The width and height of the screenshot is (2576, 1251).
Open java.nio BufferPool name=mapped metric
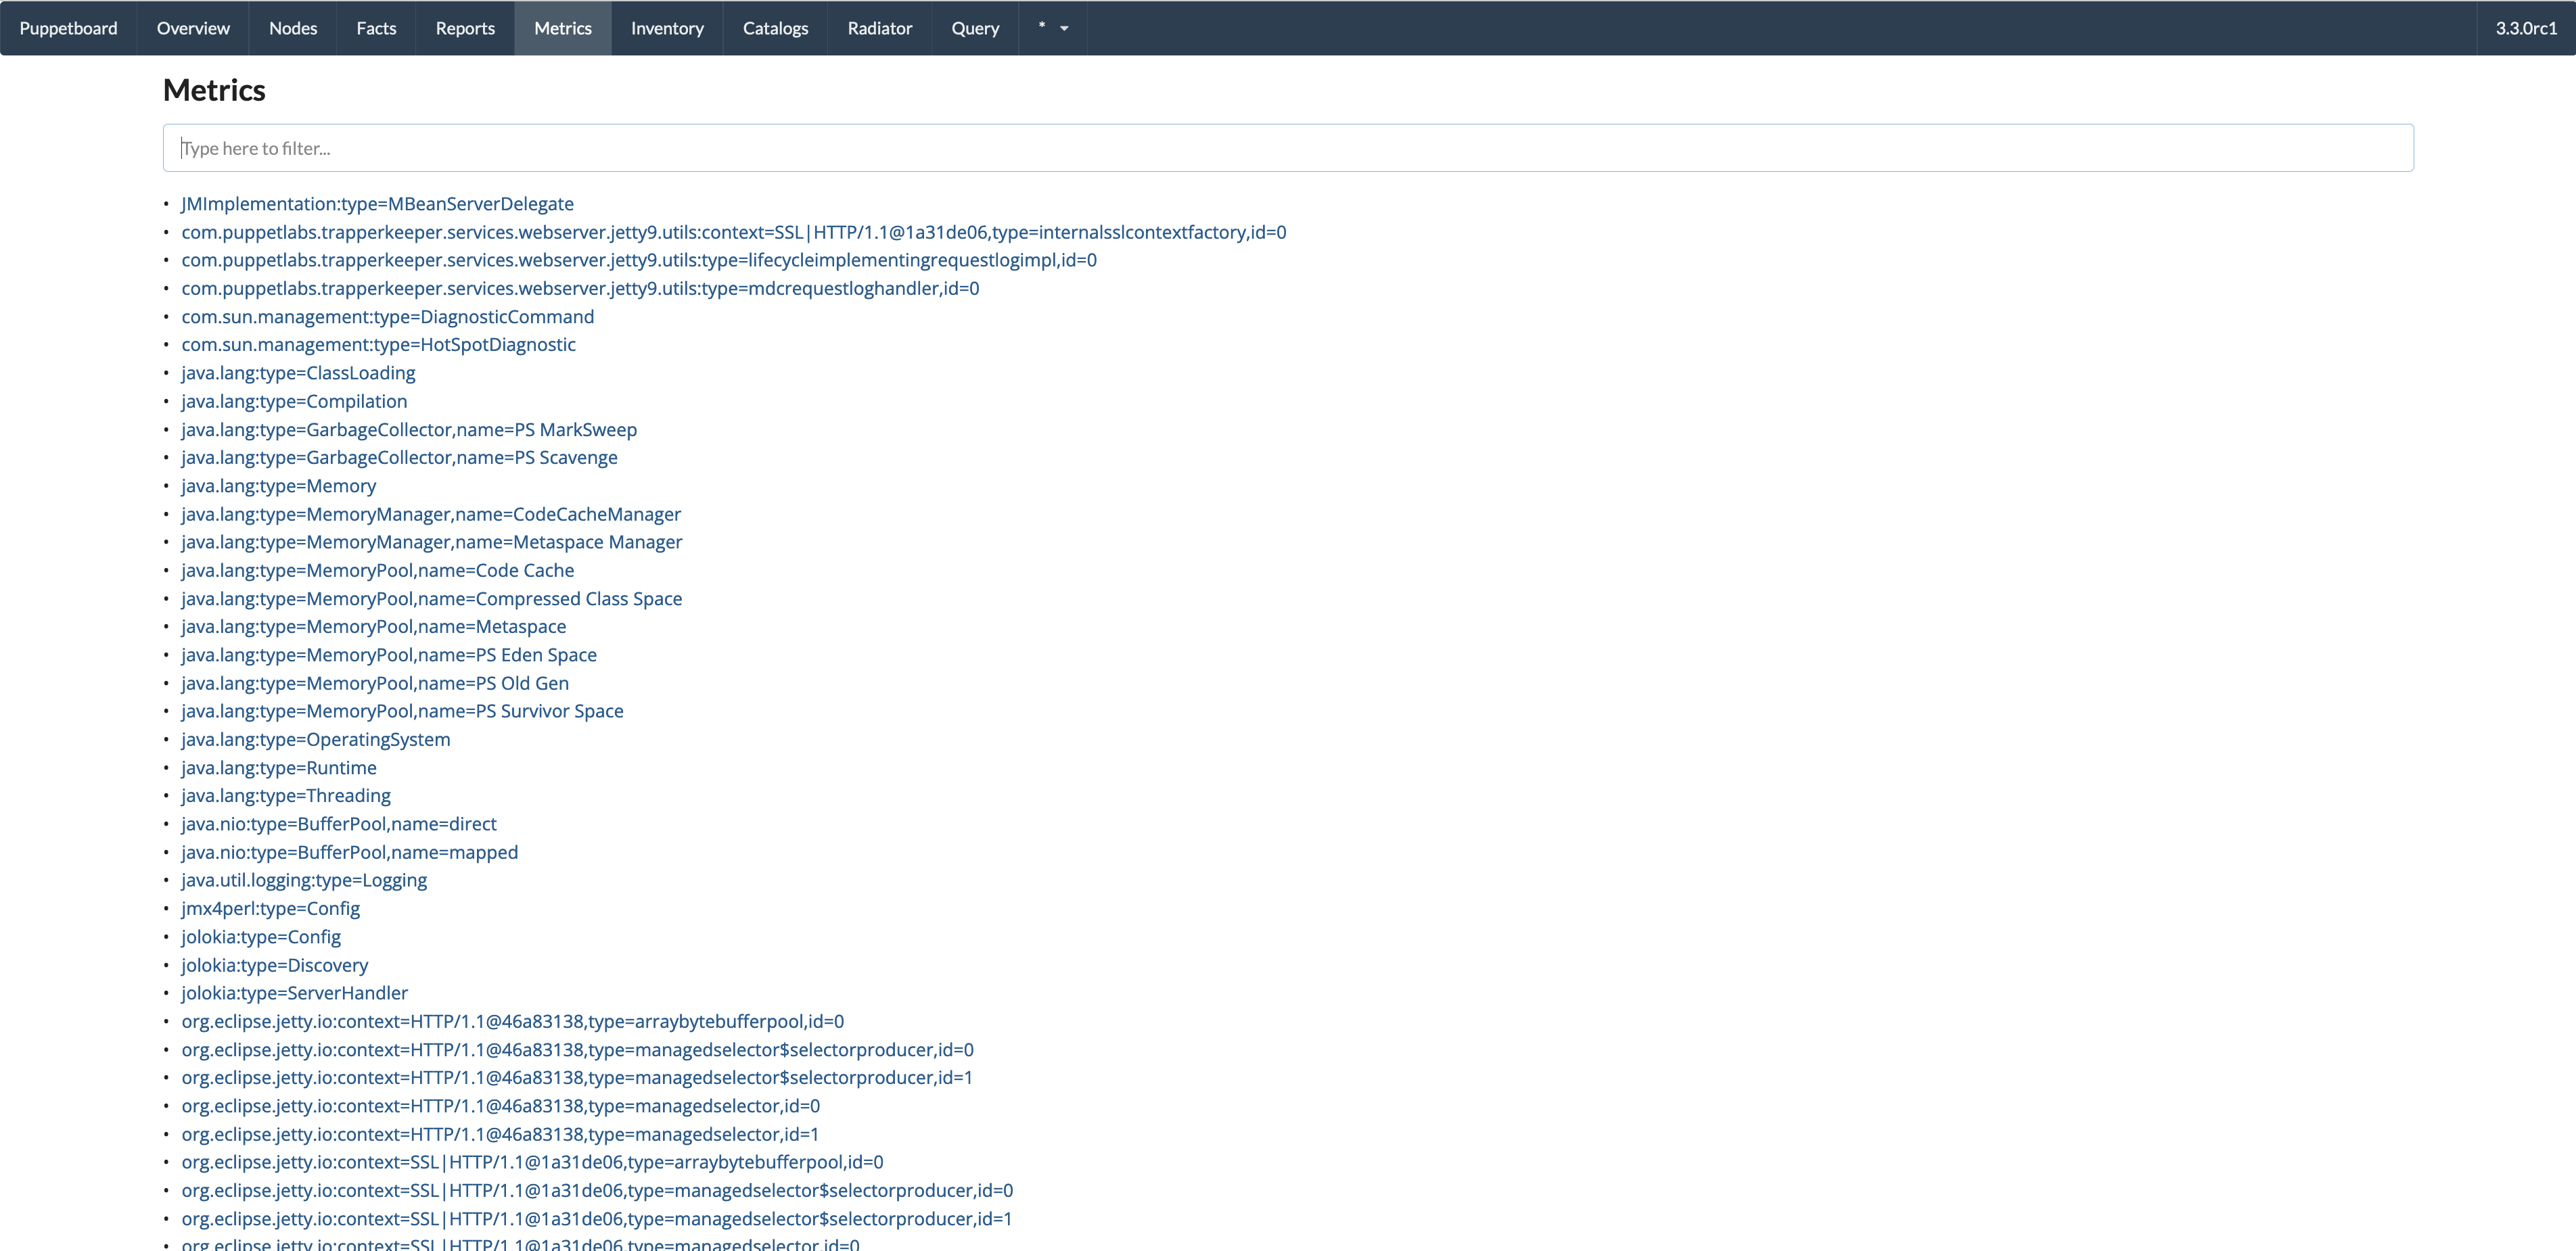point(349,853)
